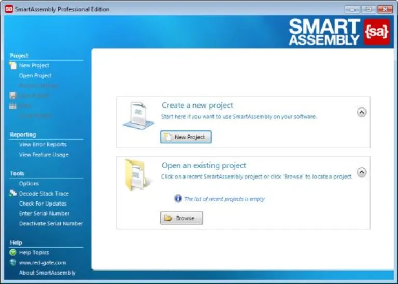Screen dimensions: 398x284
Task: Click the Project section header
Action: (19, 56)
